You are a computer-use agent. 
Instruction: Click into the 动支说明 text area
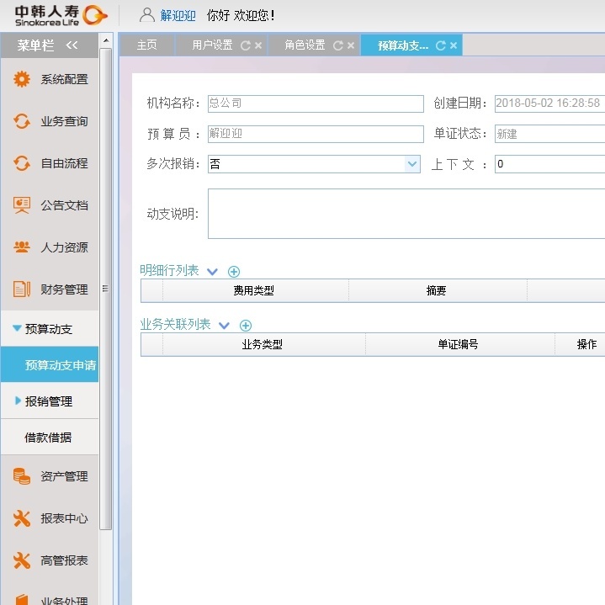click(x=406, y=214)
